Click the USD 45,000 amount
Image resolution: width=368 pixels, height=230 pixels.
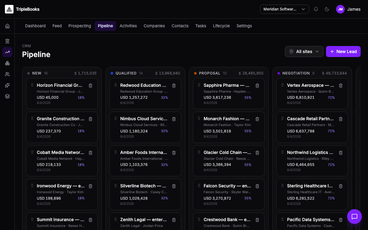click(48, 98)
